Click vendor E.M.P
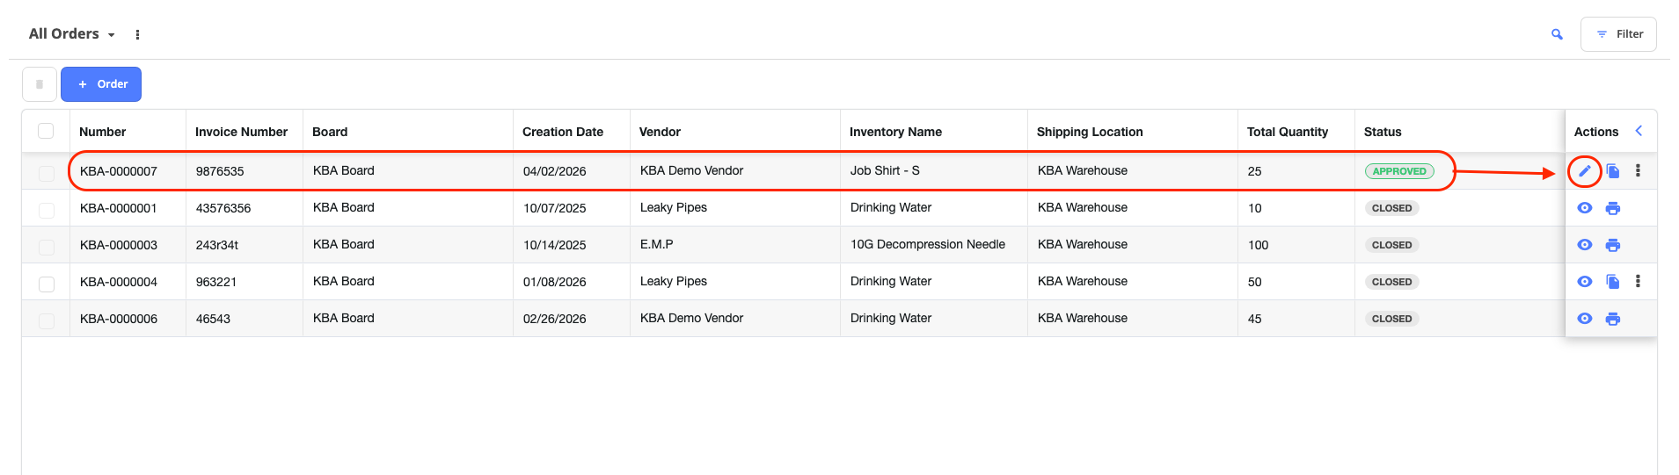This screenshot has height=475, width=1679. click(656, 244)
